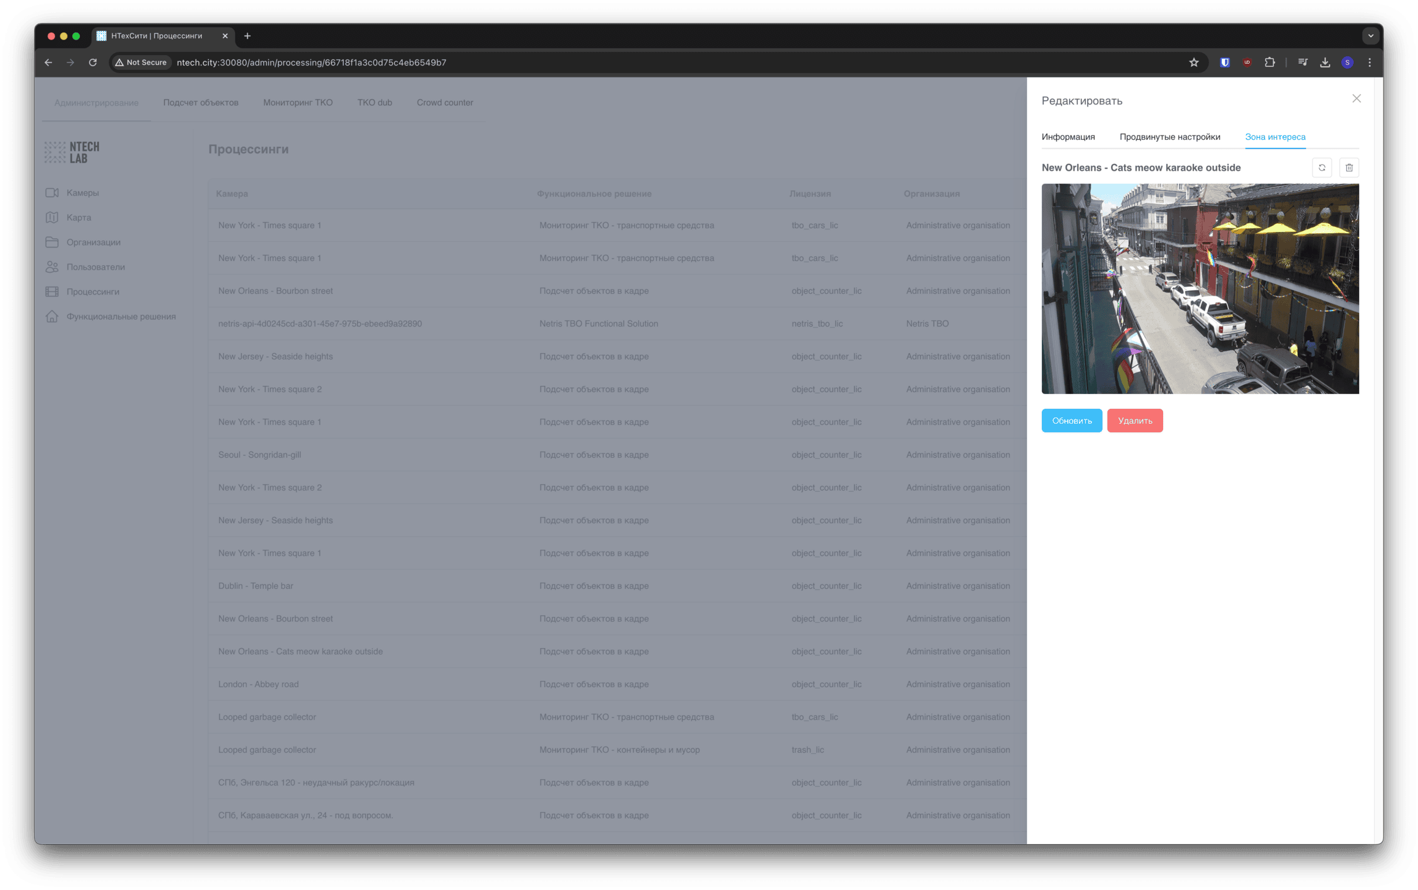Open the Crowd counter top menu

(444, 103)
